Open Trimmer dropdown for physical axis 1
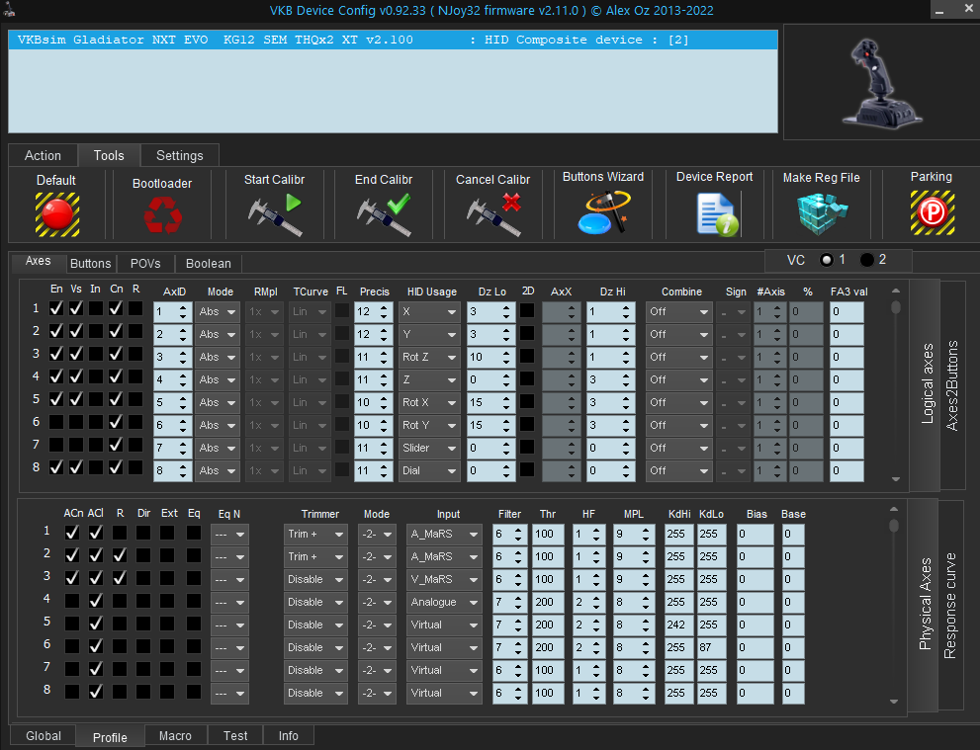The image size is (980, 750). (x=315, y=535)
